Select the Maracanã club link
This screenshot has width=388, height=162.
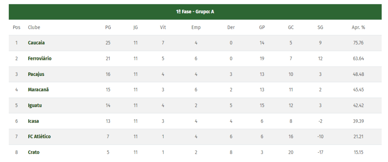(x=38, y=89)
